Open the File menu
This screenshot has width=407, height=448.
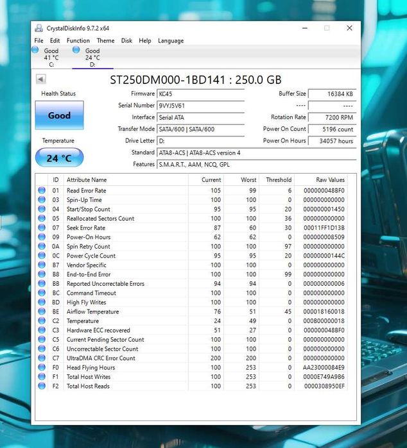pos(39,40)
